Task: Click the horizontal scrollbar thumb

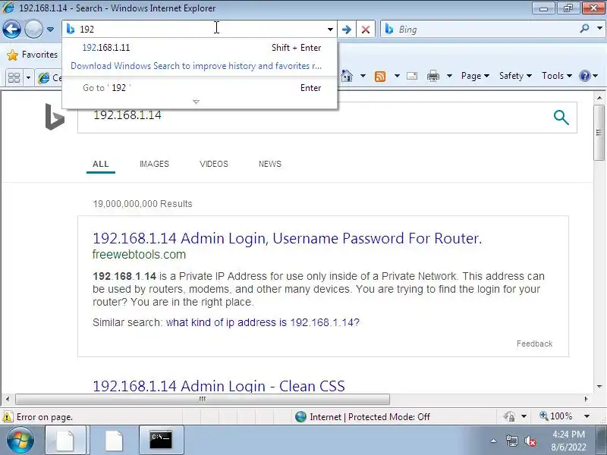Action: point(202,399)
